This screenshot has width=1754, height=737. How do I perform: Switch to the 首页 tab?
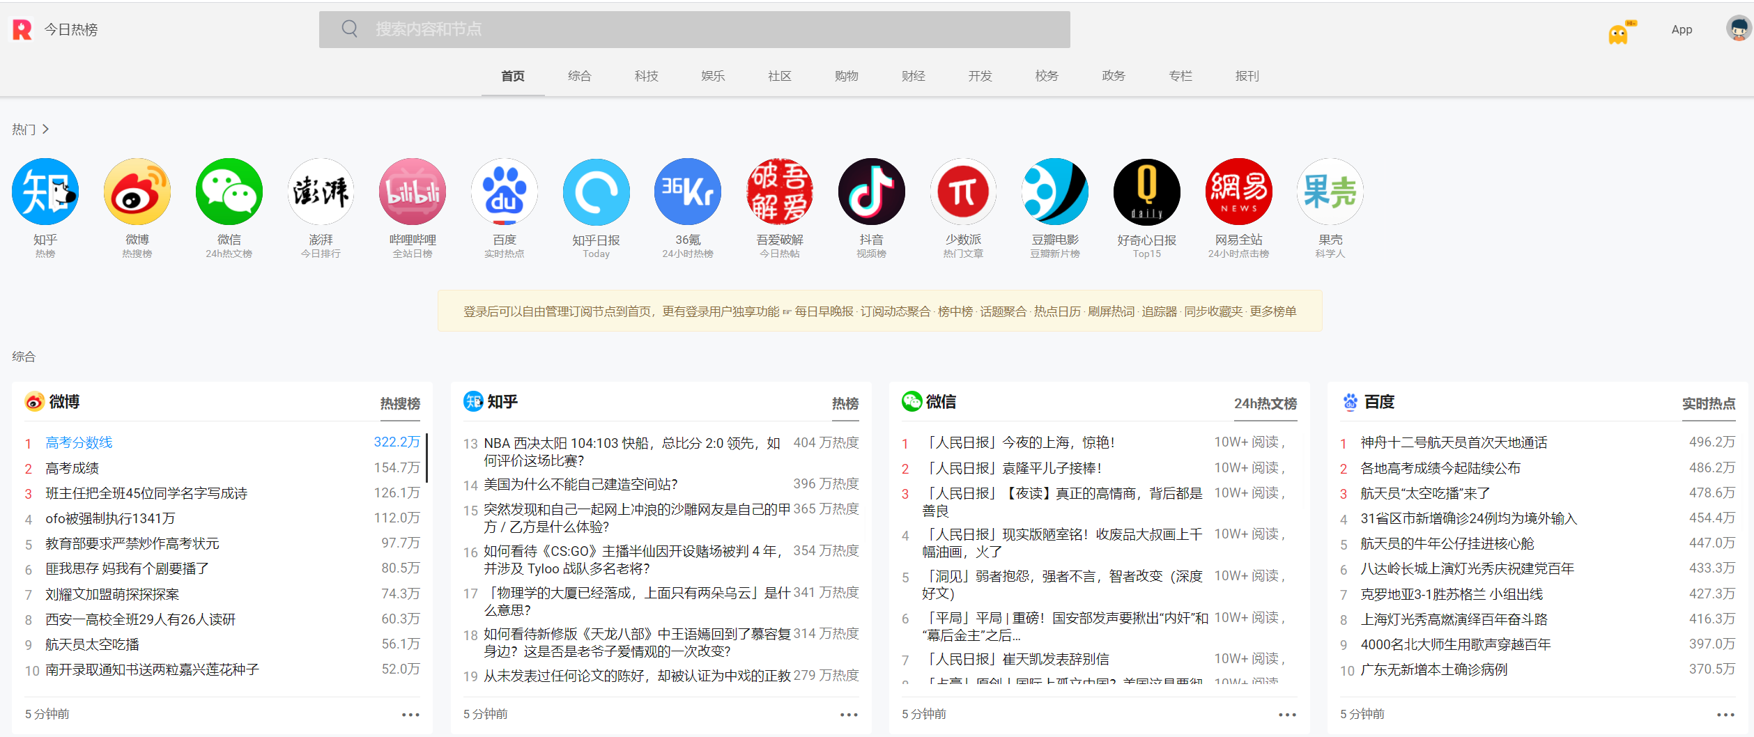point(513,76)
